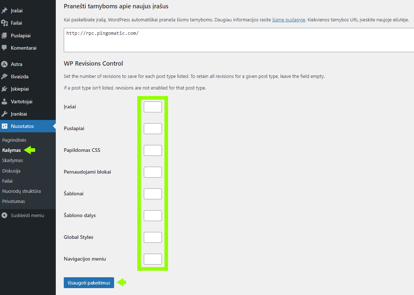Click the Išvaizda paintbrush icon
Screen dimensions: 414x295
click(x=4, y=76)
